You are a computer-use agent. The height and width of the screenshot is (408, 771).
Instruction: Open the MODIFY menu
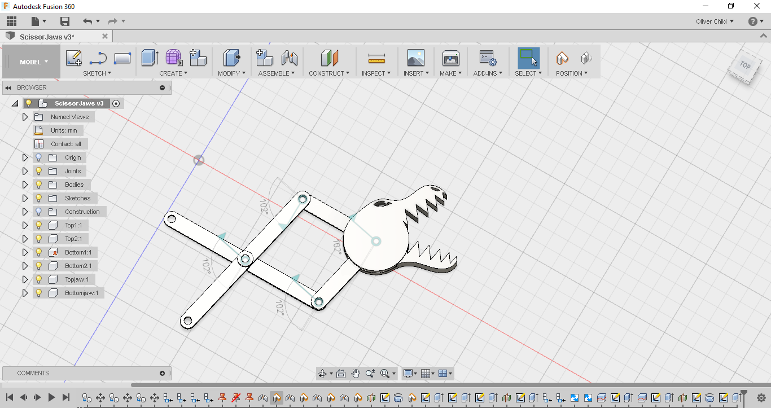(x=232, y=73)
